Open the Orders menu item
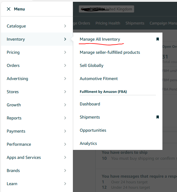Image resolution: width=177 pixels, height=192 pixels. coord(37,65)
